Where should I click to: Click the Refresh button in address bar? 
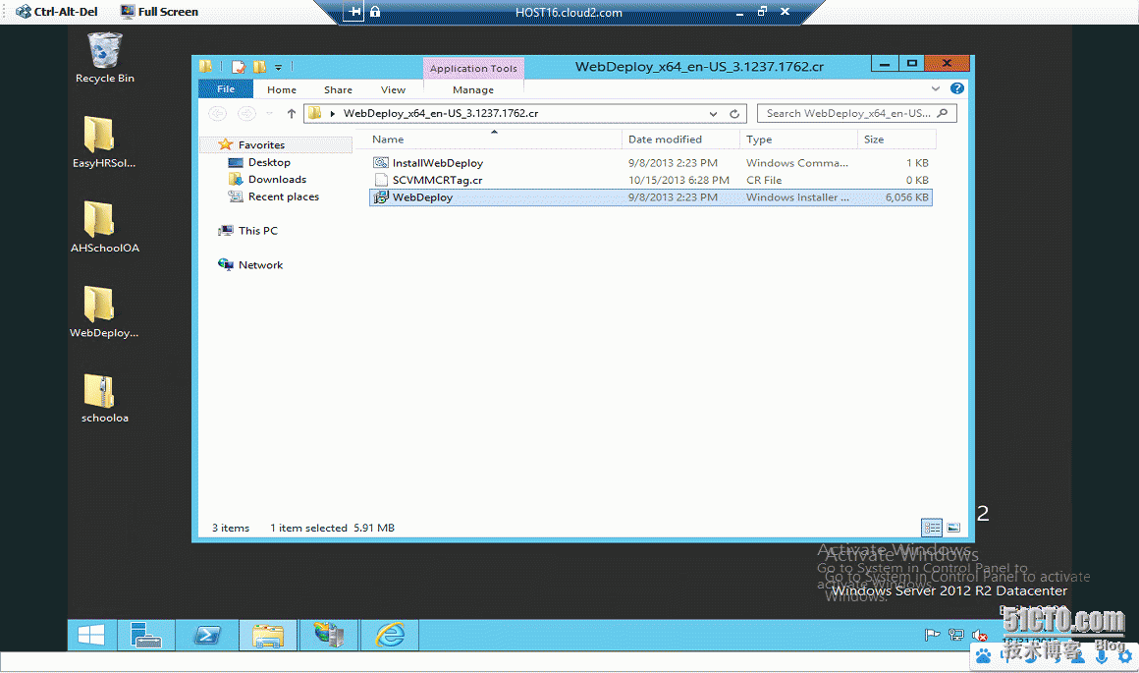point(734,113)
